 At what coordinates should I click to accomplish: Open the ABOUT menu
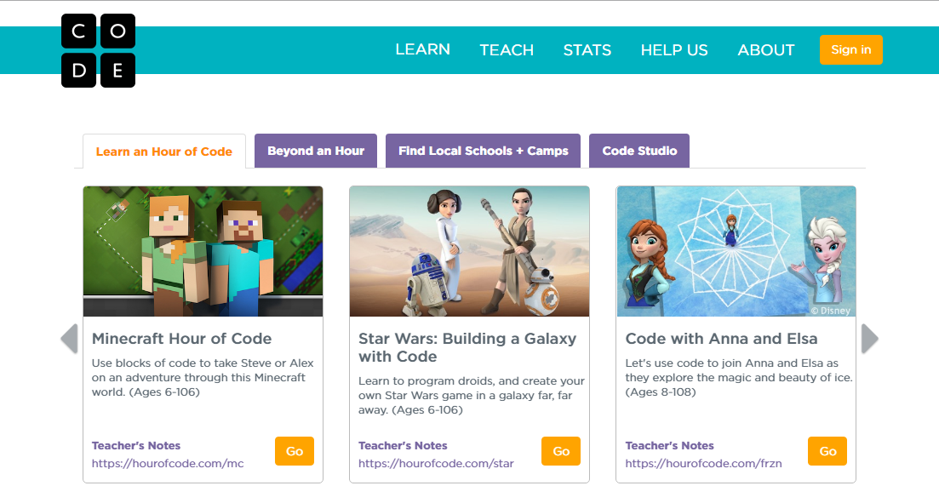(x=766, y=50)
